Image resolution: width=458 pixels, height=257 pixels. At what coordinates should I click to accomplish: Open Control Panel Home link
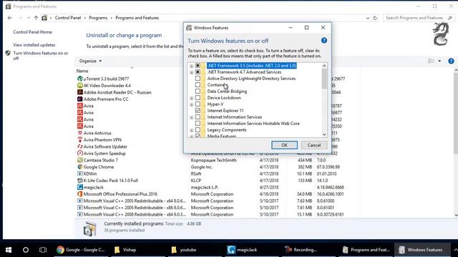tap(32, 32)
